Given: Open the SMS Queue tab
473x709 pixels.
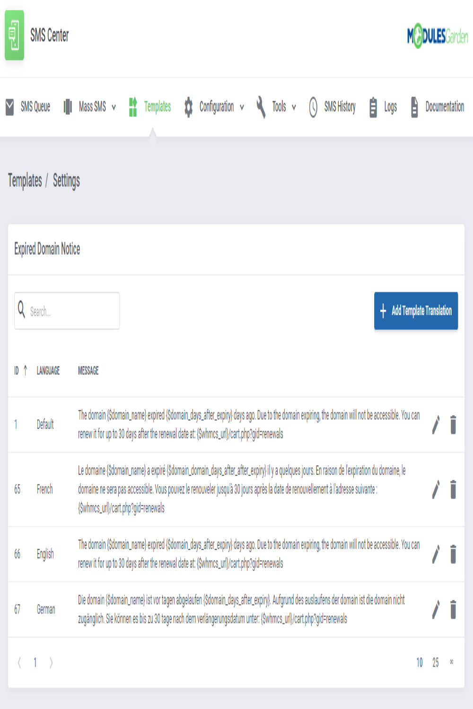Looking at the screenshot, I should [x=28, y=107].
